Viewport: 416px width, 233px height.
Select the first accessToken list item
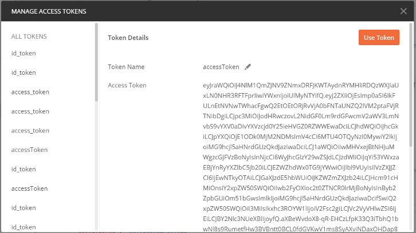coord(29,150)
